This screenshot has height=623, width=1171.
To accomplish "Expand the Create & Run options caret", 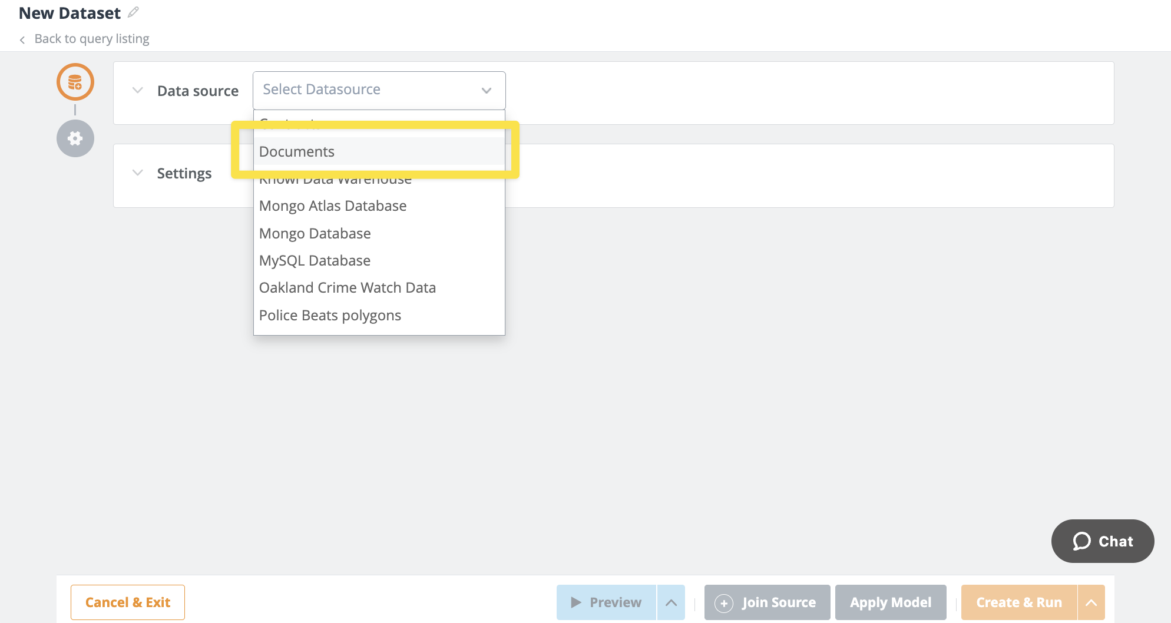I will 1091,602.
